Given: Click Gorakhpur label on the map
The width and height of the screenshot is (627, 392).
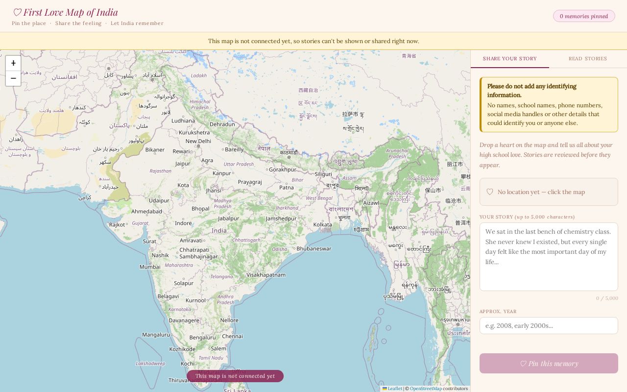Looking at the screenshot, I should tap(283, 170).
